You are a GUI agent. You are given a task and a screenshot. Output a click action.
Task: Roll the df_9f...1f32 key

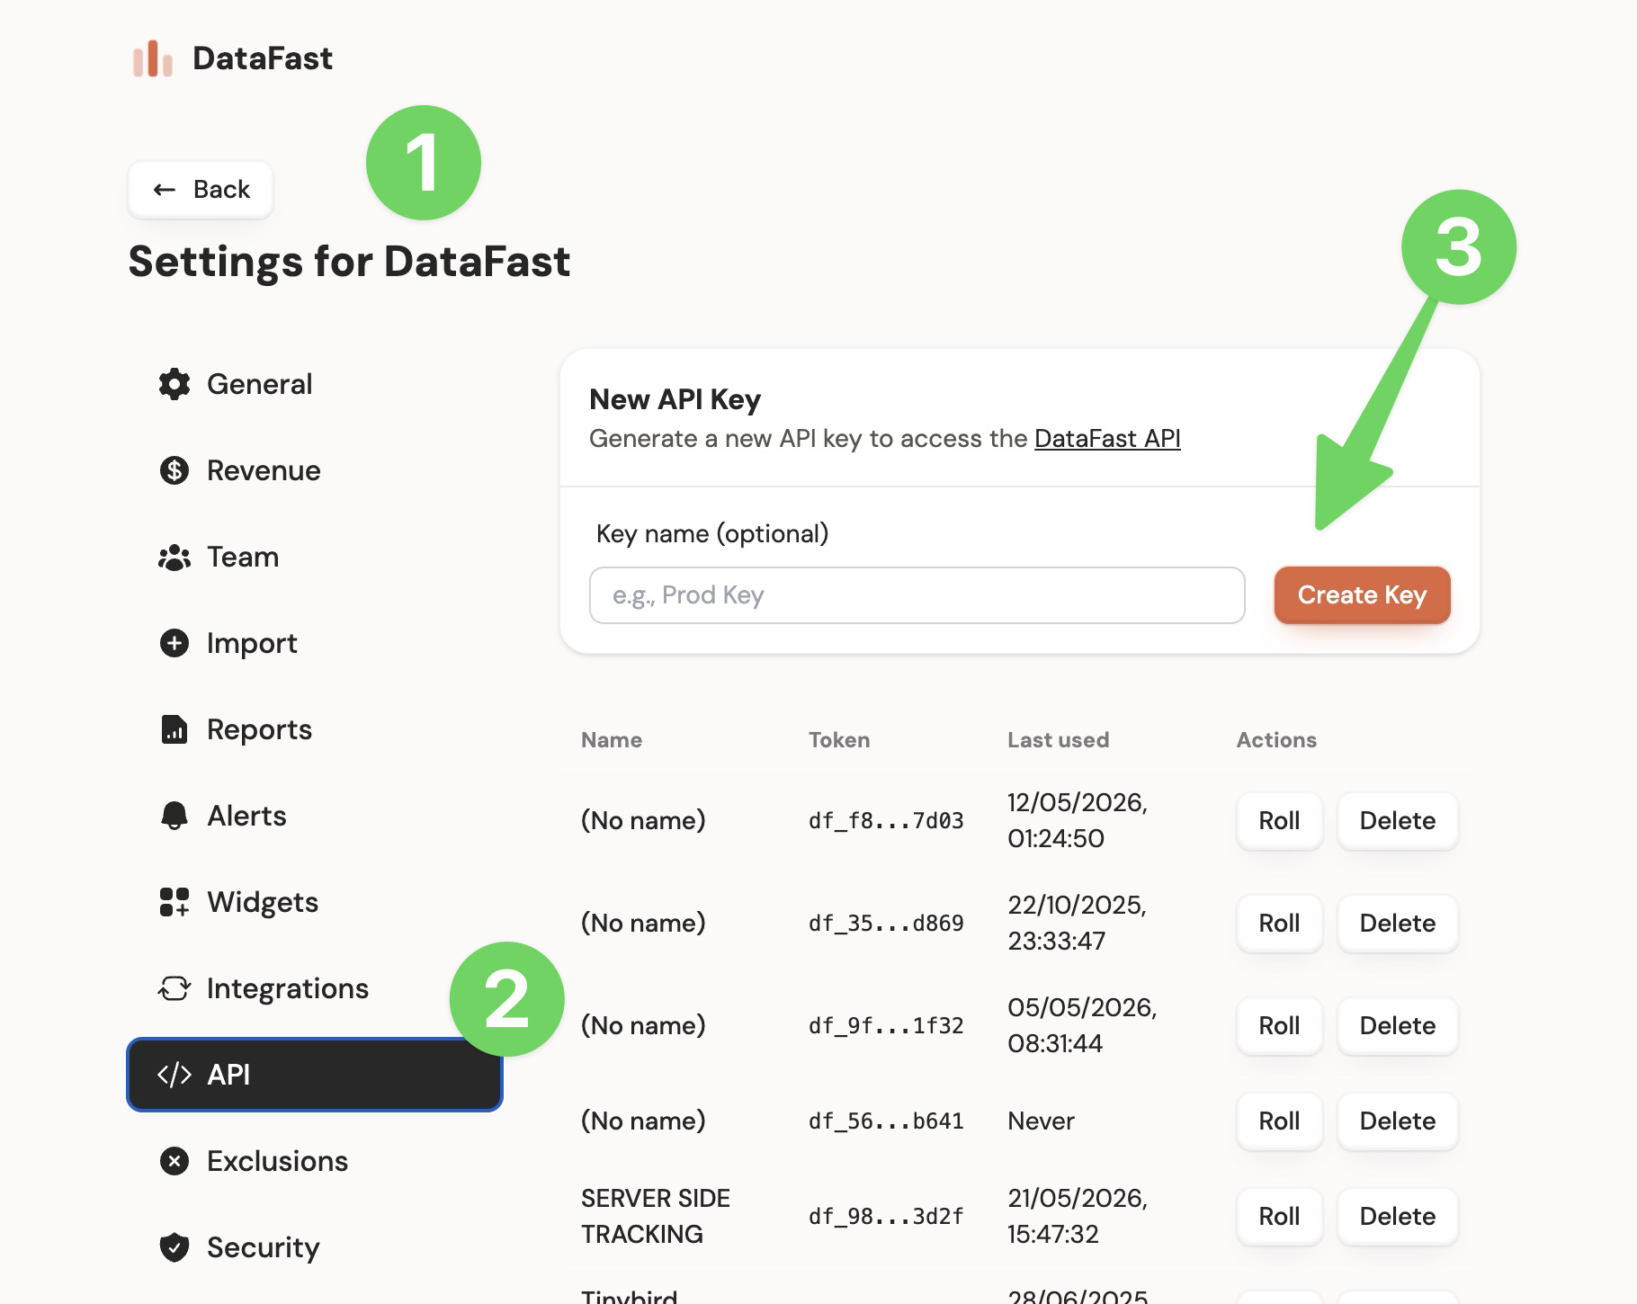[x=1279, y=1025]
